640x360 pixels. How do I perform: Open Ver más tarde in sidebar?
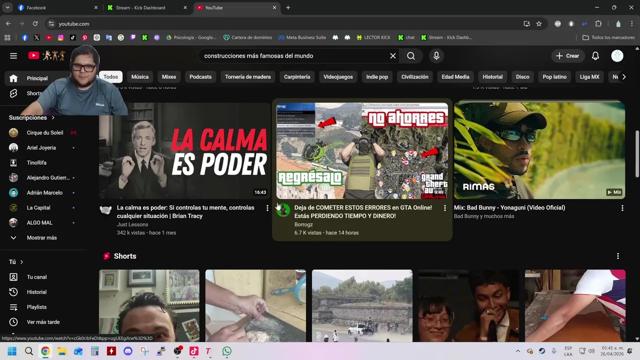(42, 322)
